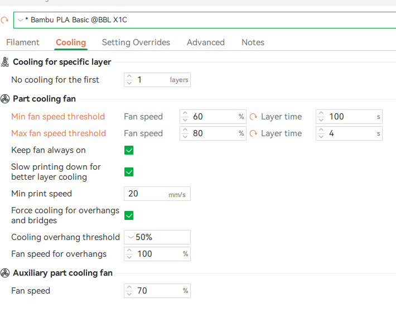Image resolution: width=396 pixels, height=312 pixels.
Task: Open the Bambu PLA Basic preset dropdown
Action: 21,20
